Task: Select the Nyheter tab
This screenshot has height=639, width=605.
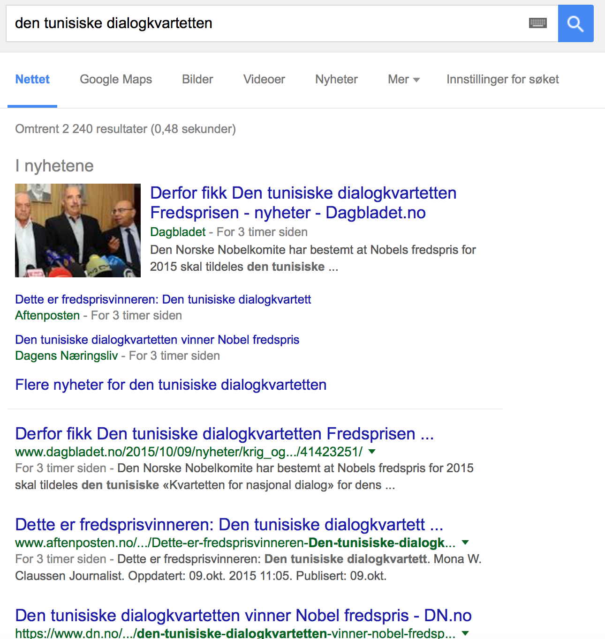Action: pyautogui.click(x=336, y=80)
